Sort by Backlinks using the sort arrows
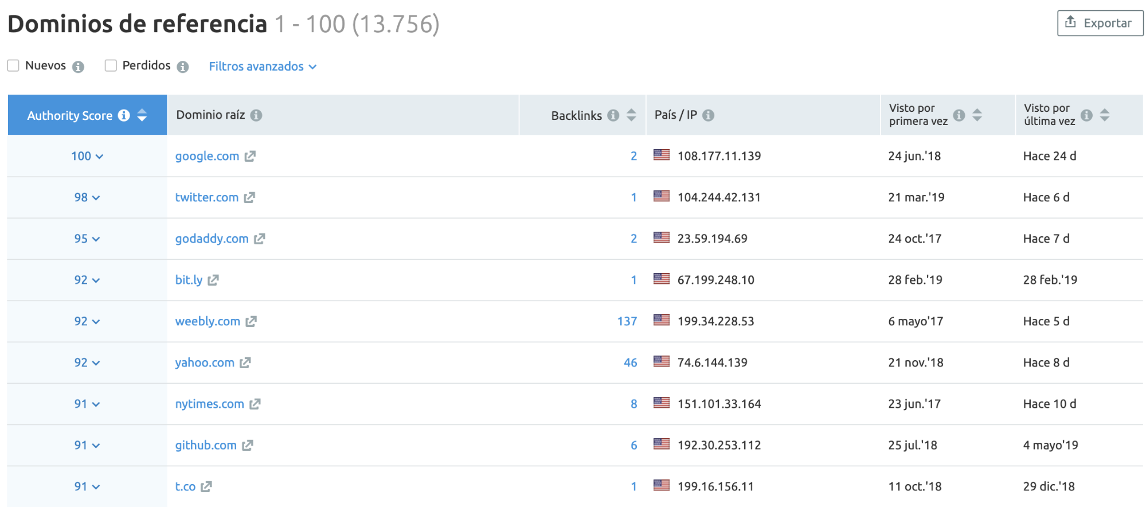 [x=631, y=115]
